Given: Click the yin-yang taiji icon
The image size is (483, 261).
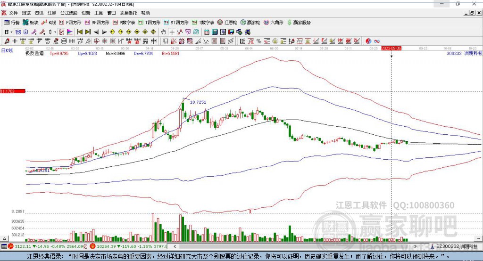Looking at the screenshot, I should (x=368, y=41).
